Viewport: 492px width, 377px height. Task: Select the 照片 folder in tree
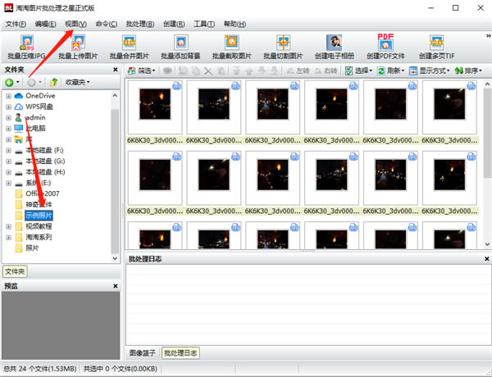pos(32,248)
